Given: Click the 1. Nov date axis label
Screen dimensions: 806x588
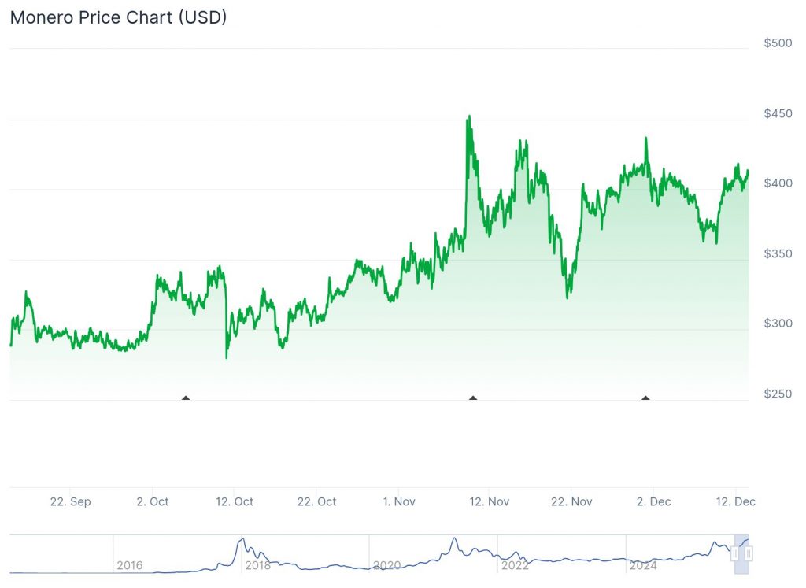Looking at the screenshot, I should (399, 501).
